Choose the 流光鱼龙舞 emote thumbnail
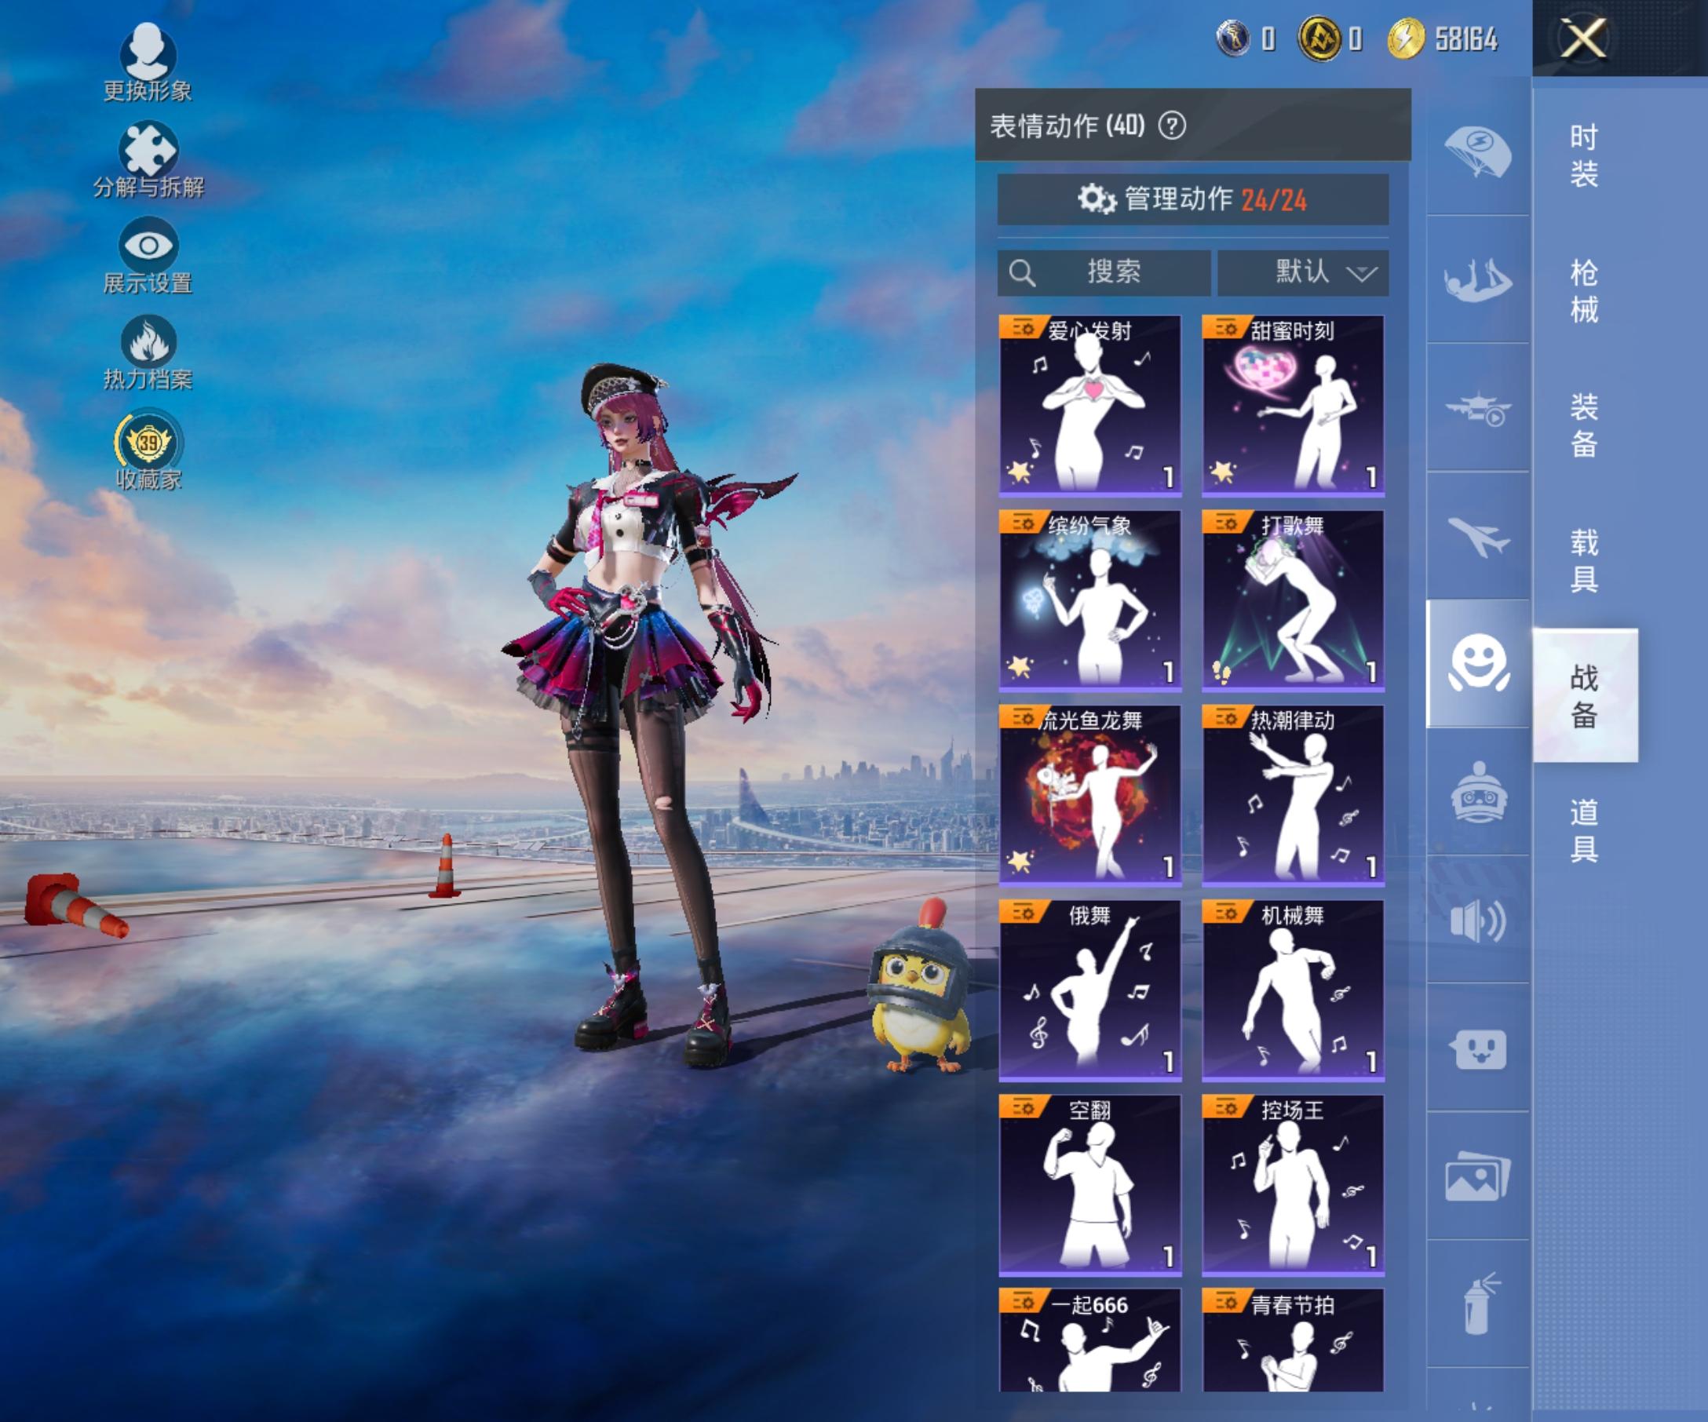 (1089, 796)
